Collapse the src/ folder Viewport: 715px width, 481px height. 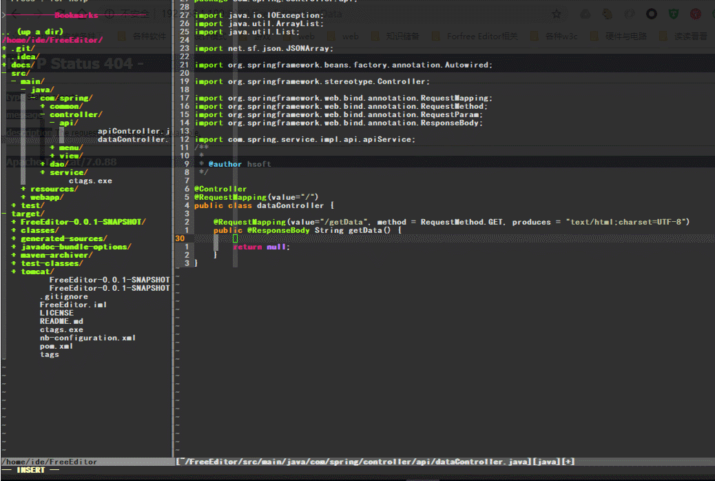point(21,73)
